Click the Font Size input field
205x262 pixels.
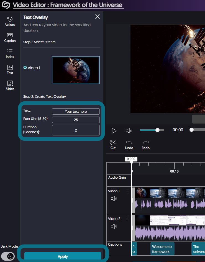click(76, 120)
